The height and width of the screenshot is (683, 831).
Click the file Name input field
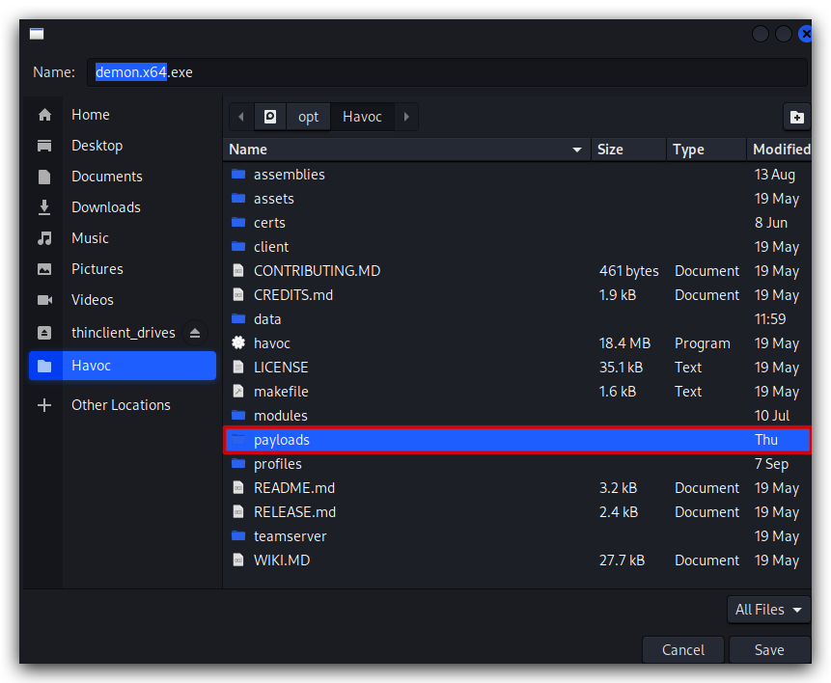447,72
